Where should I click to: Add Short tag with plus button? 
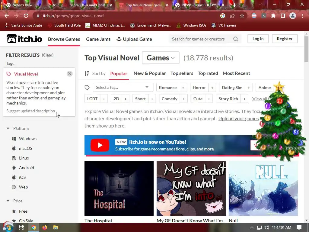(152, 99)
